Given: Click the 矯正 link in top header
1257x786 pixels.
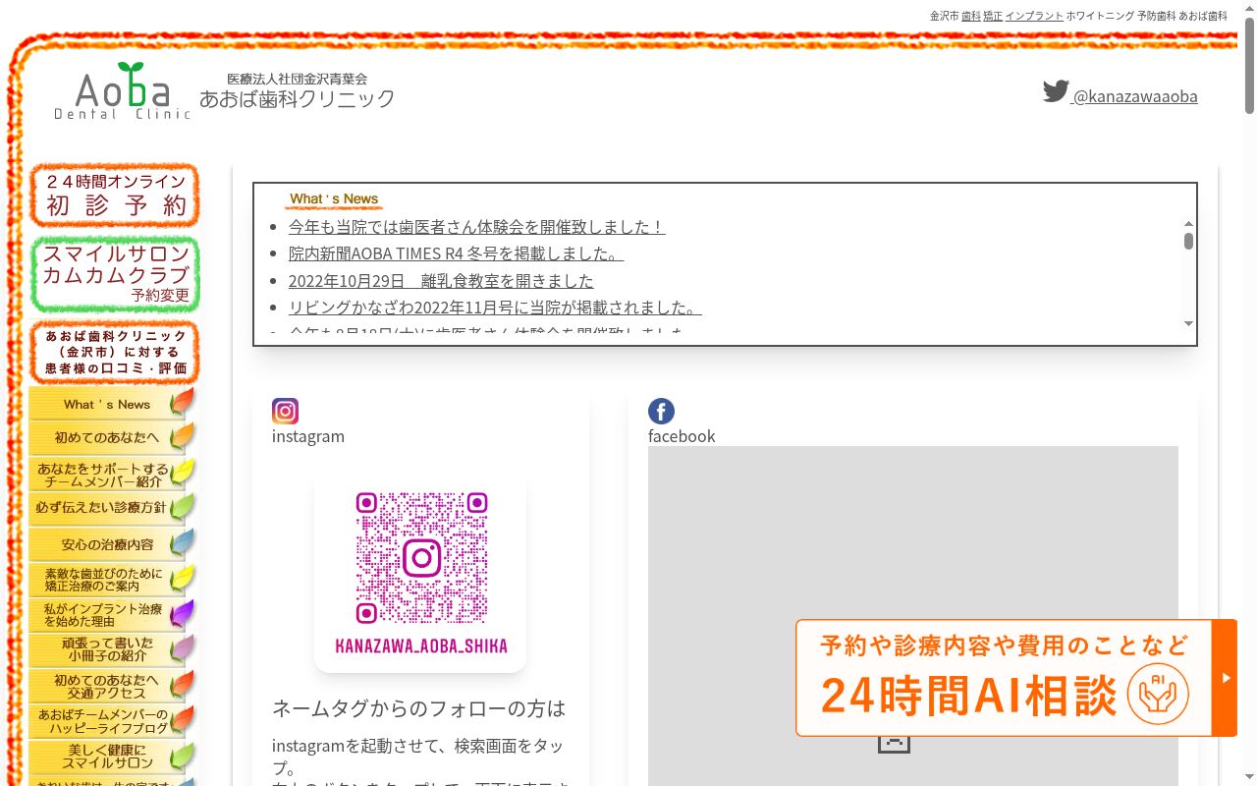Looking at the screenshot, I should pos(993,16).
